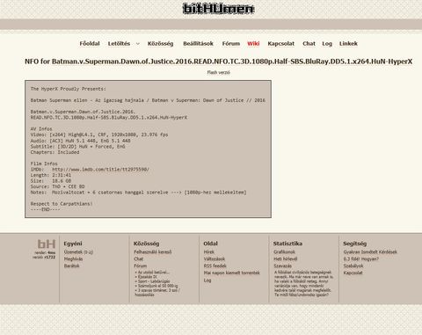
Task: Click the 'Chapters: Included' line
Action: (x=55, y=152)
